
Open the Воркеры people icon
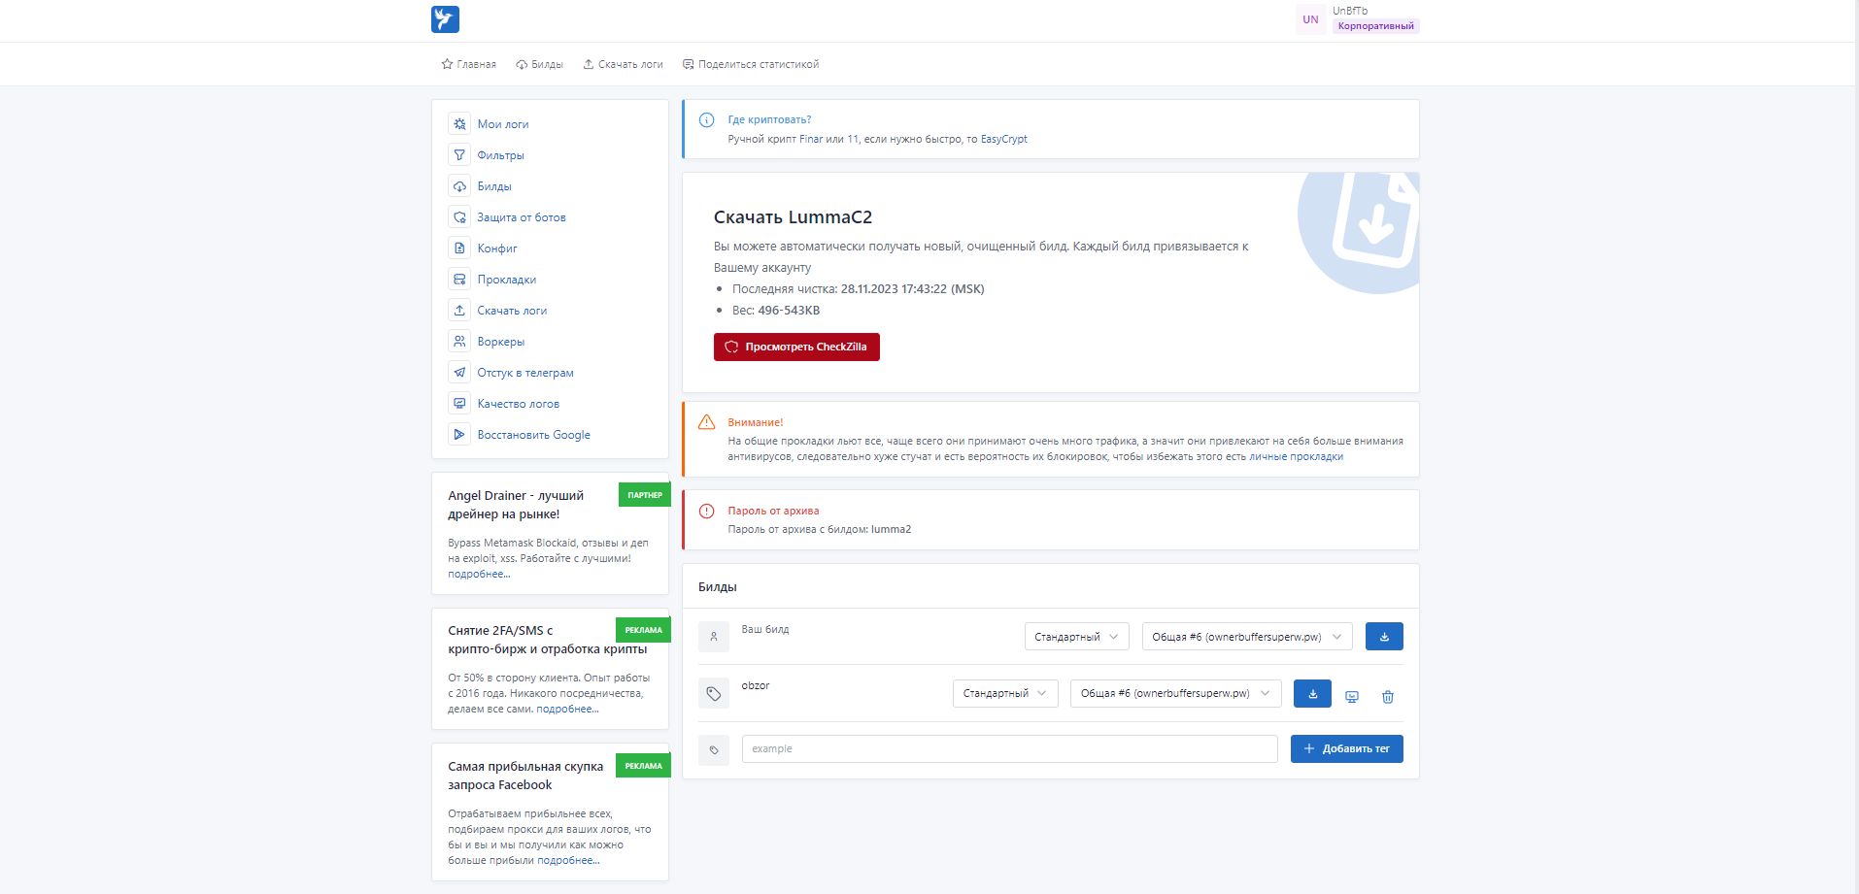[459, 342]
